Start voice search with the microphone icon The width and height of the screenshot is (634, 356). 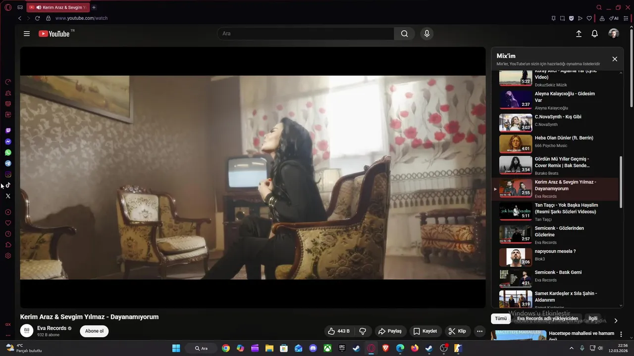point(426,34)
